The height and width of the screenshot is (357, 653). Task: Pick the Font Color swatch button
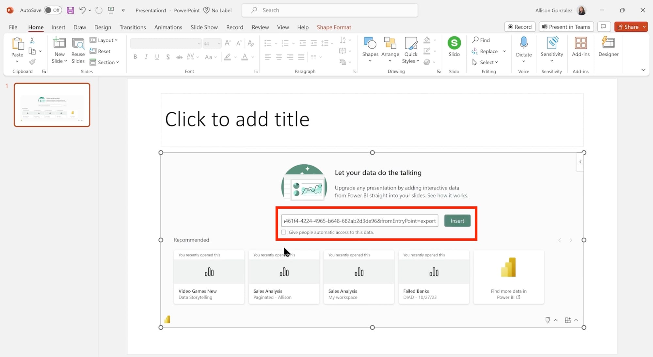[x=245, y=57]
